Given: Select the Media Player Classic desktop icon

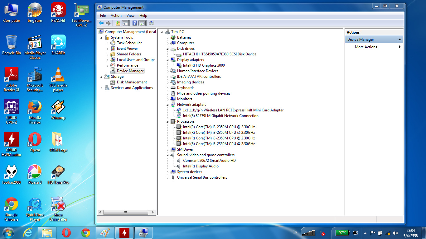Looking at the screenshot, I should tap(35, 47).
